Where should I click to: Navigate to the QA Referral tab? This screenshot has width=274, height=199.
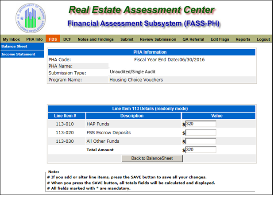193,39
